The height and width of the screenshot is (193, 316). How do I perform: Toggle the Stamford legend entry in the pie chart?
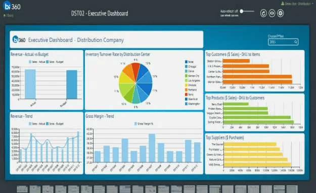click(x=191, y=99)
